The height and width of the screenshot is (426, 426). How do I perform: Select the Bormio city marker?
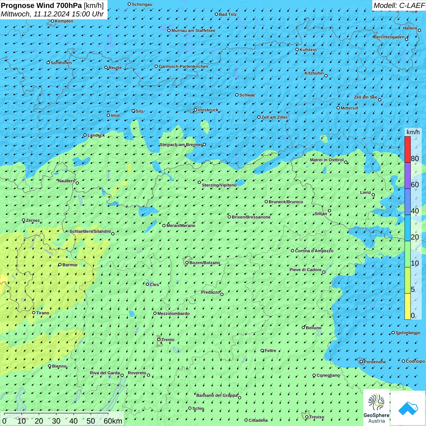(x=60, y=264)
